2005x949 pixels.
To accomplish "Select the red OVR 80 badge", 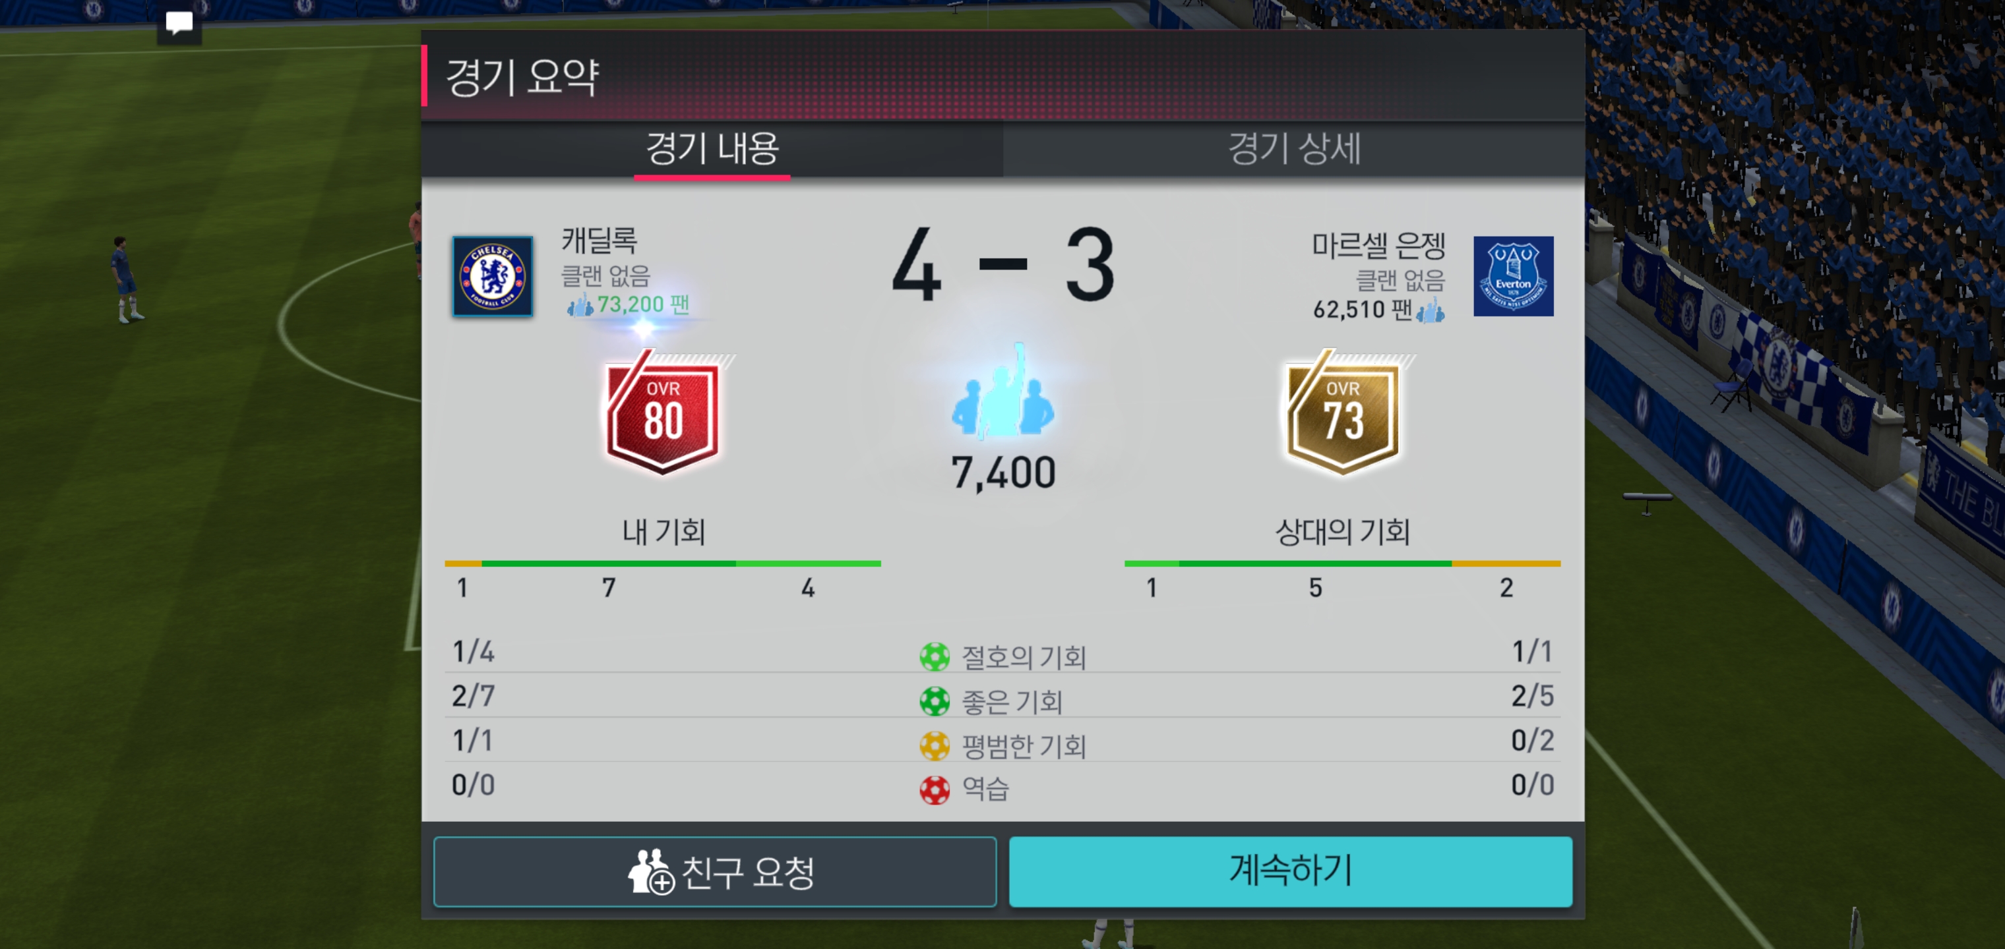I will pyautogui.click(x=663, y=413).
